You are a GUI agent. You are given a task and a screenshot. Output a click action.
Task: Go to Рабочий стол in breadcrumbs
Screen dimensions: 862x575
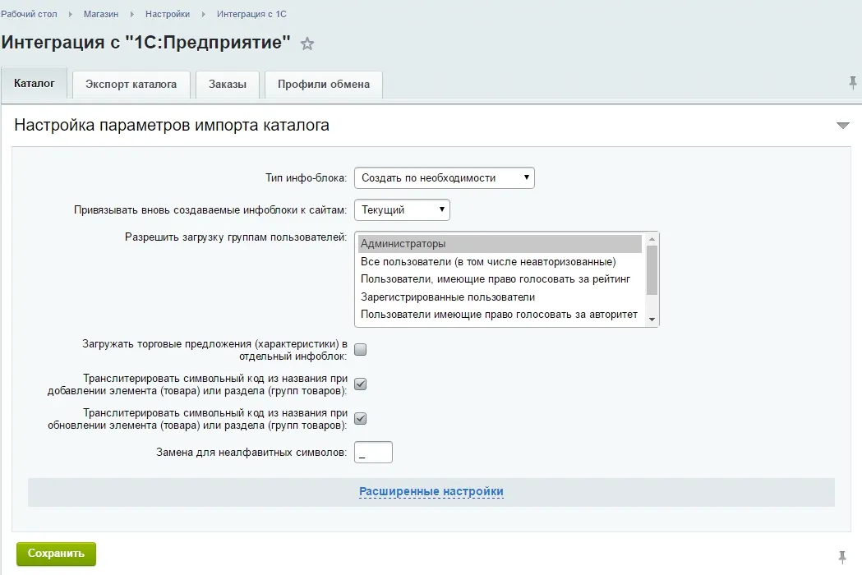(29, 14)
